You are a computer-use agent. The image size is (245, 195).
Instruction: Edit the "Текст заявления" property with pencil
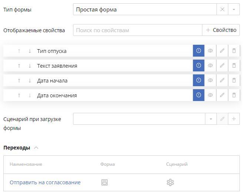click(222, 65)
